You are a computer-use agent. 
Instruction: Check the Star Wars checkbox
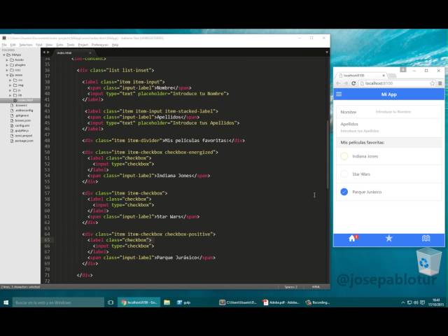[344, 174]
